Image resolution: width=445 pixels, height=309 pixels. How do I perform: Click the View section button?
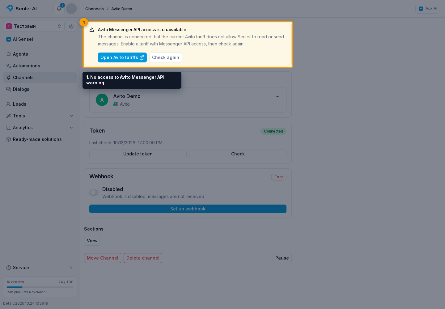(92, 241)
